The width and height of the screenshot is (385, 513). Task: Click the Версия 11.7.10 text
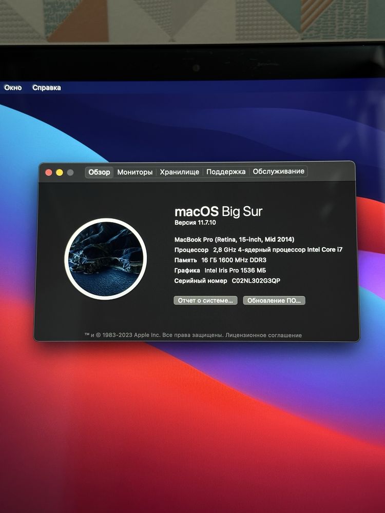(195, 223)
